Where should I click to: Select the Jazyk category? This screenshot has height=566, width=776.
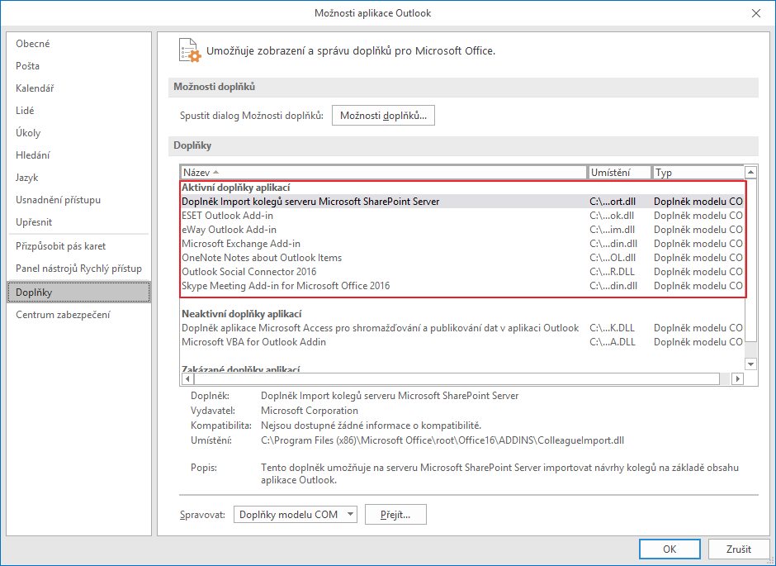(x=26, y=178)
